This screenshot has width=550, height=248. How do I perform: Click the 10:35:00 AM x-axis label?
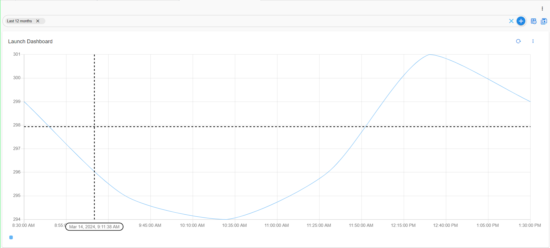click(234, 225)
